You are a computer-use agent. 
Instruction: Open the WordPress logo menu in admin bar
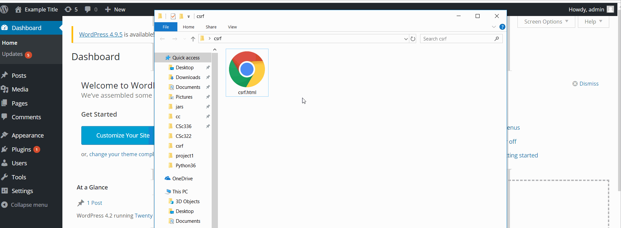point(4,9)
